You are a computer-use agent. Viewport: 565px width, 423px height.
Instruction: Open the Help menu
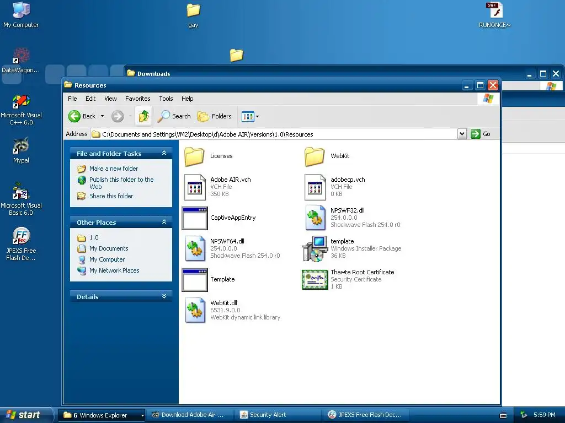187,99
